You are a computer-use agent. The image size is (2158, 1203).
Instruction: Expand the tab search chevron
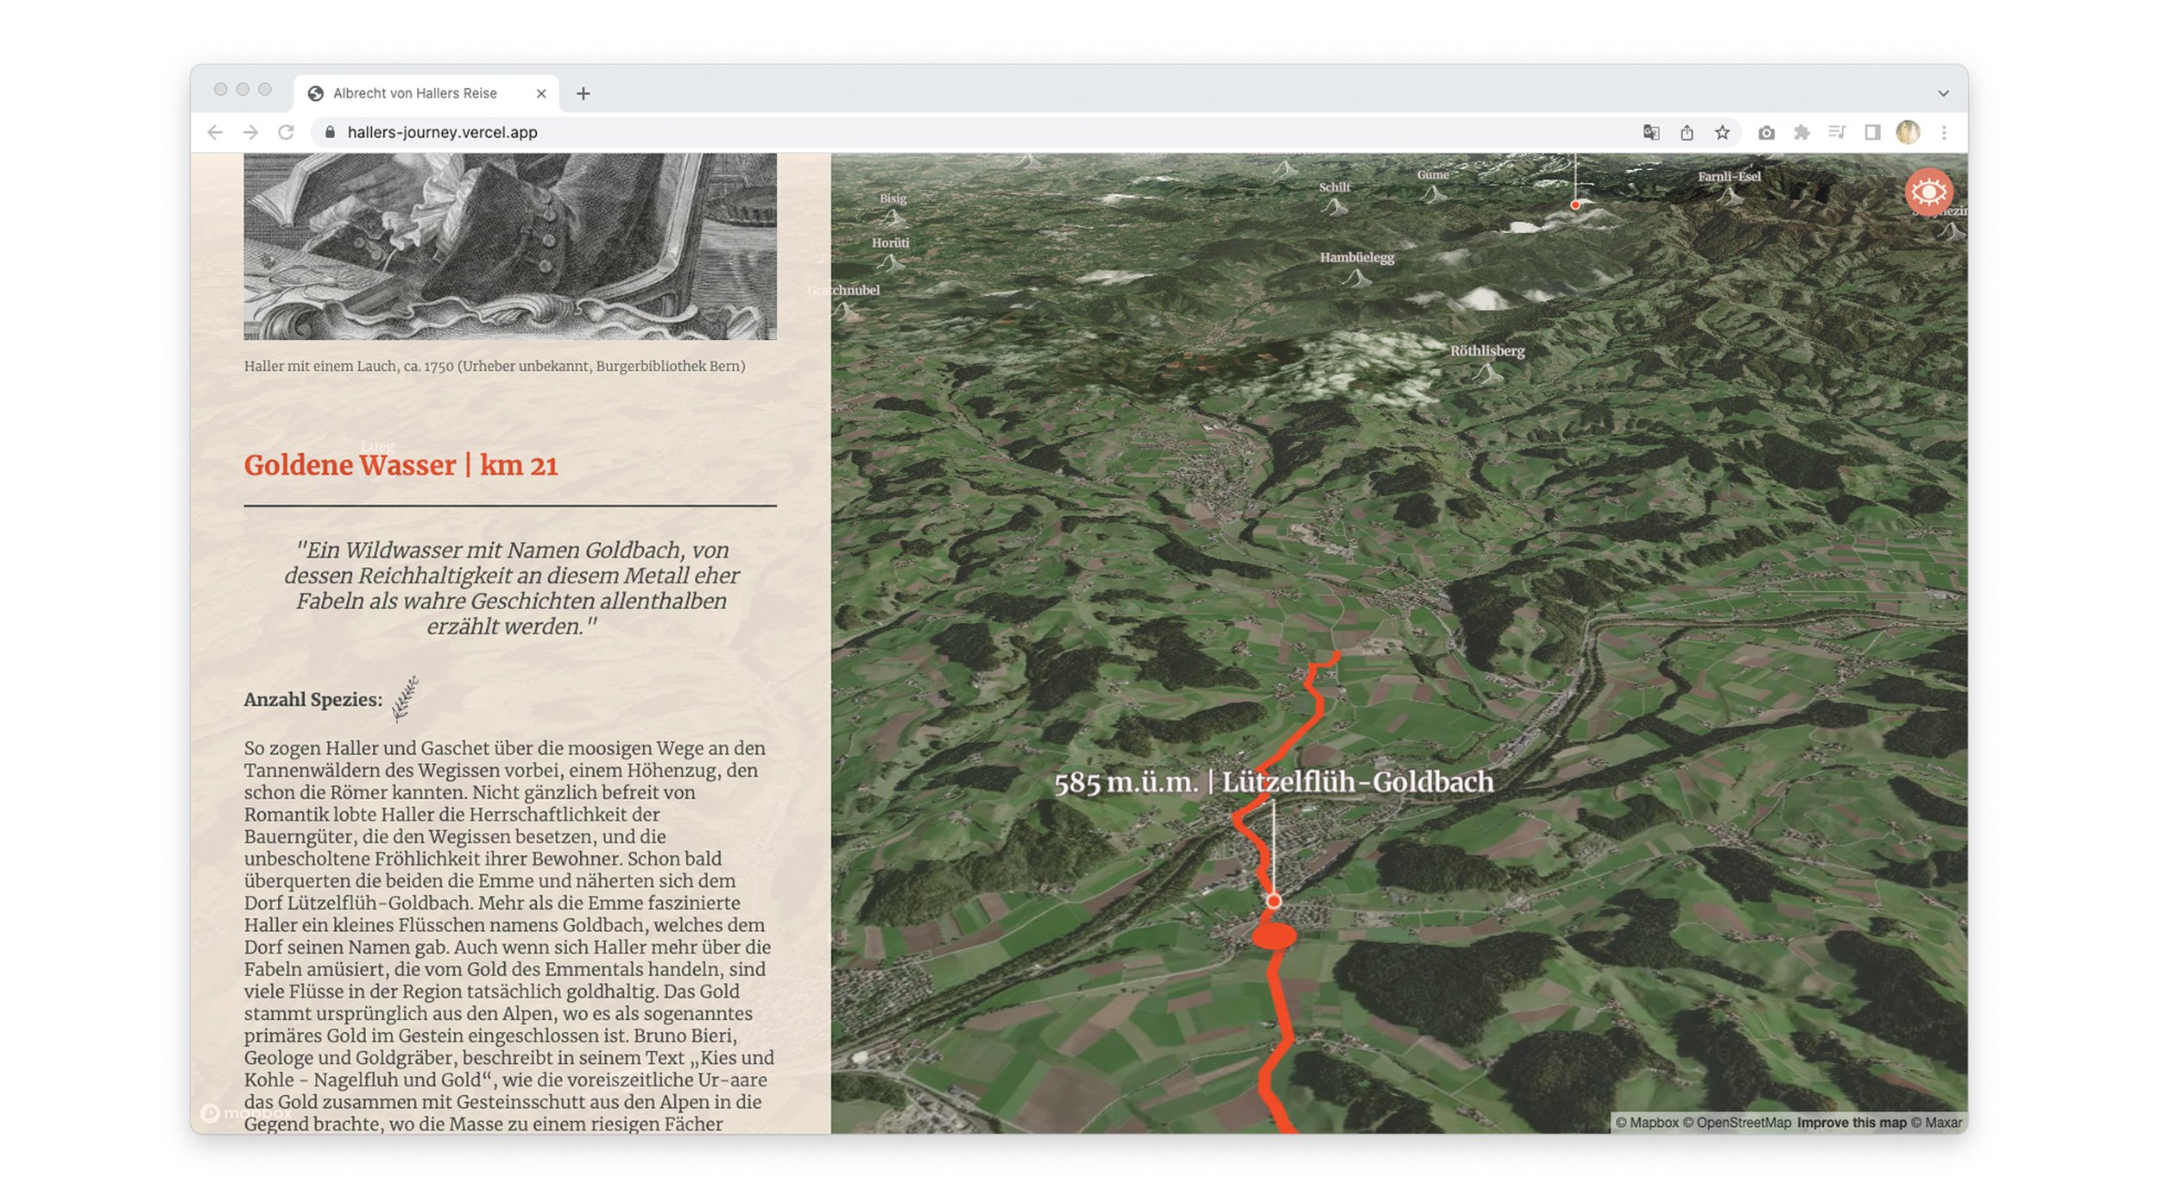point(1943,93)
